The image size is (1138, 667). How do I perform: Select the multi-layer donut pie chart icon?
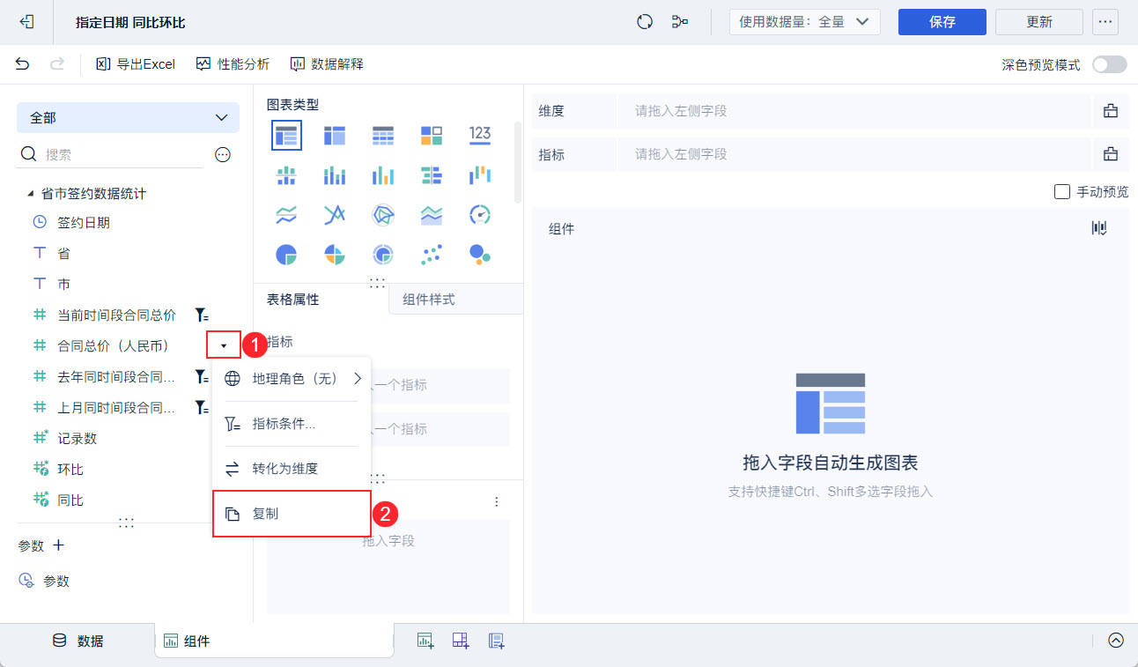pyautogui.click(x=383, y=255)
